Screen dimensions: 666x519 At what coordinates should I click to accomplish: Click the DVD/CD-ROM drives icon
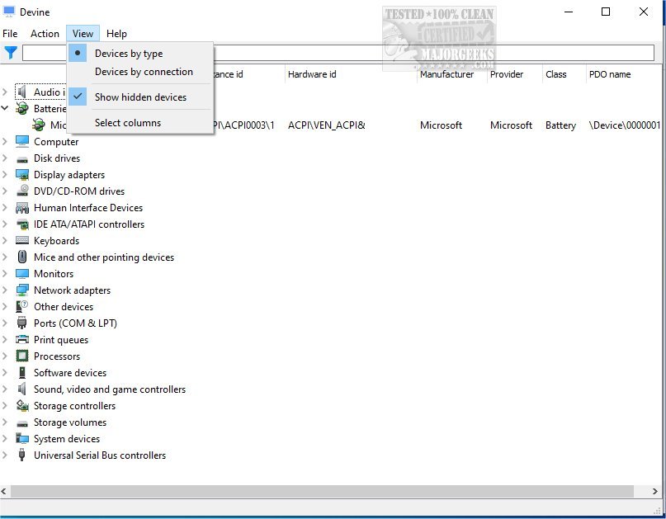coord(22,191)
